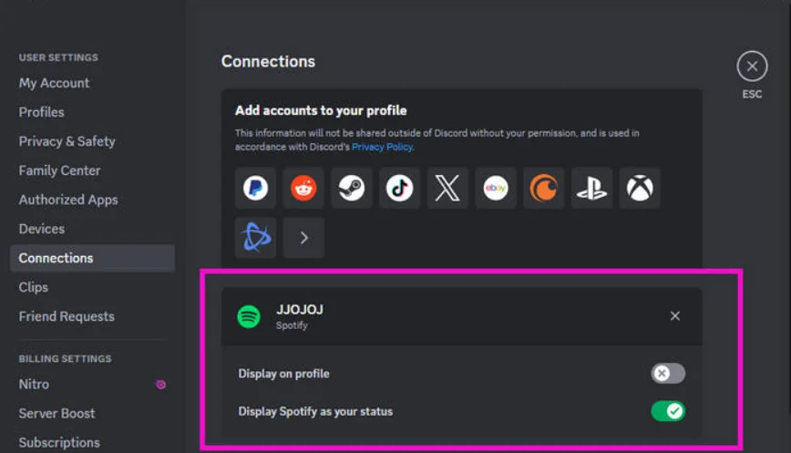
Task: Enable Display on profile toggle
Action: point(668,374)
